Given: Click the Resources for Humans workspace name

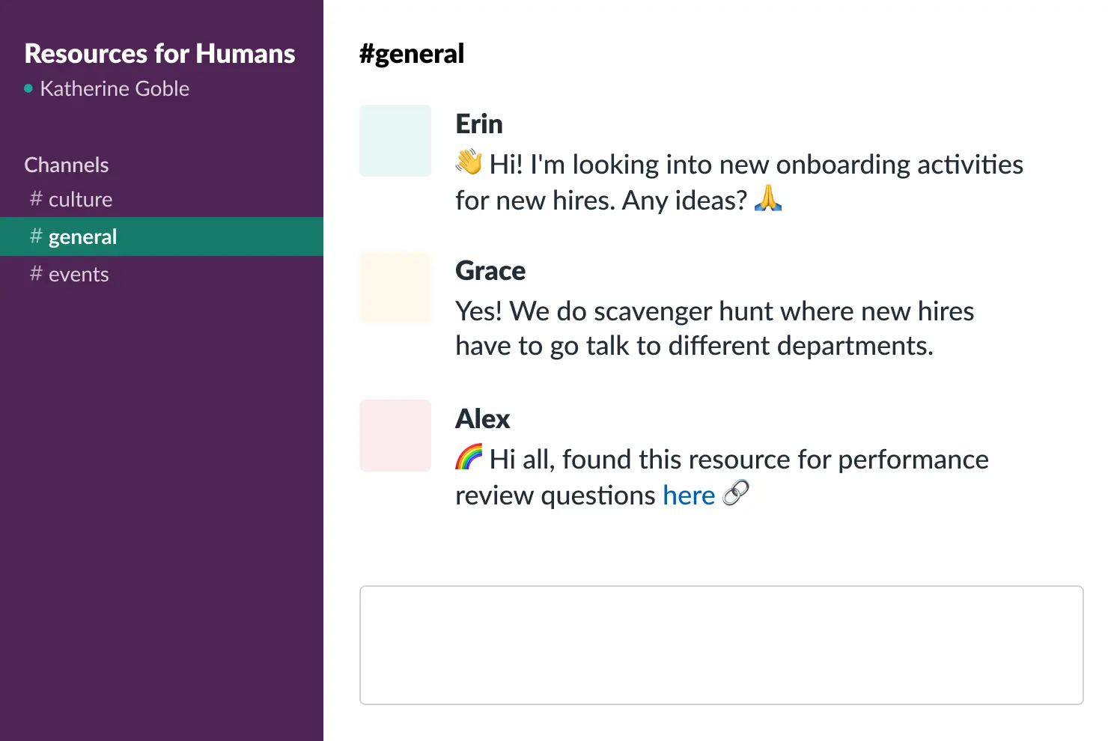Looking at the screenshot, I should (x=159, y=54).
